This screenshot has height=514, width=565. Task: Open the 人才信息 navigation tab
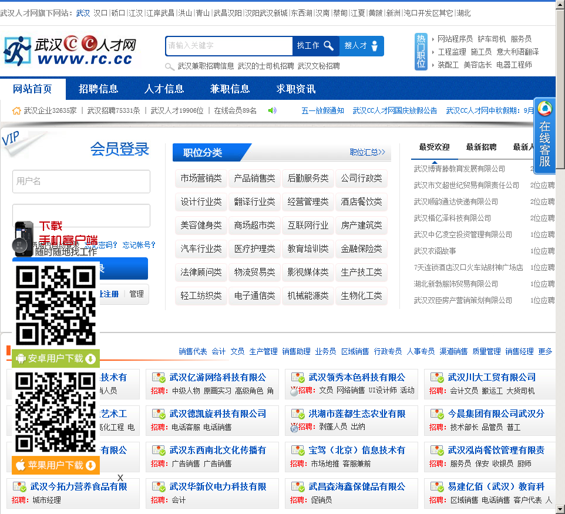tap(164, 89)
